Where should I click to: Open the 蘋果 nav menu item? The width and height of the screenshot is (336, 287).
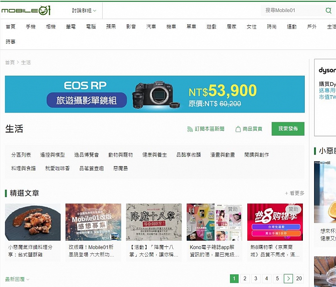click(x=111, y=27)
